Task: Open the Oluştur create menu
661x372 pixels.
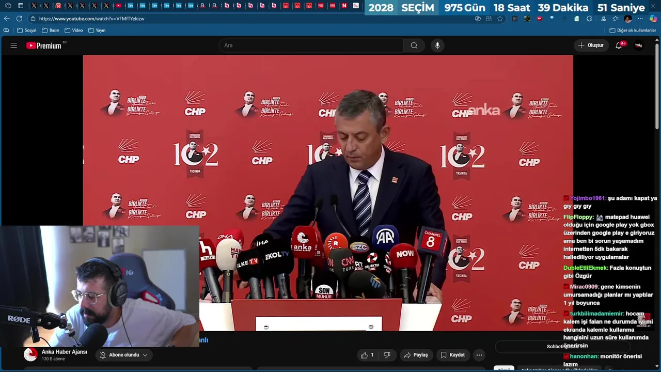Action: [591, 45]
